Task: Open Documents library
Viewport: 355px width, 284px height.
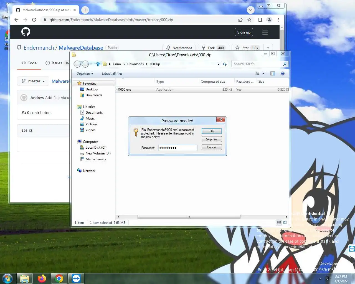Action: 94,113
